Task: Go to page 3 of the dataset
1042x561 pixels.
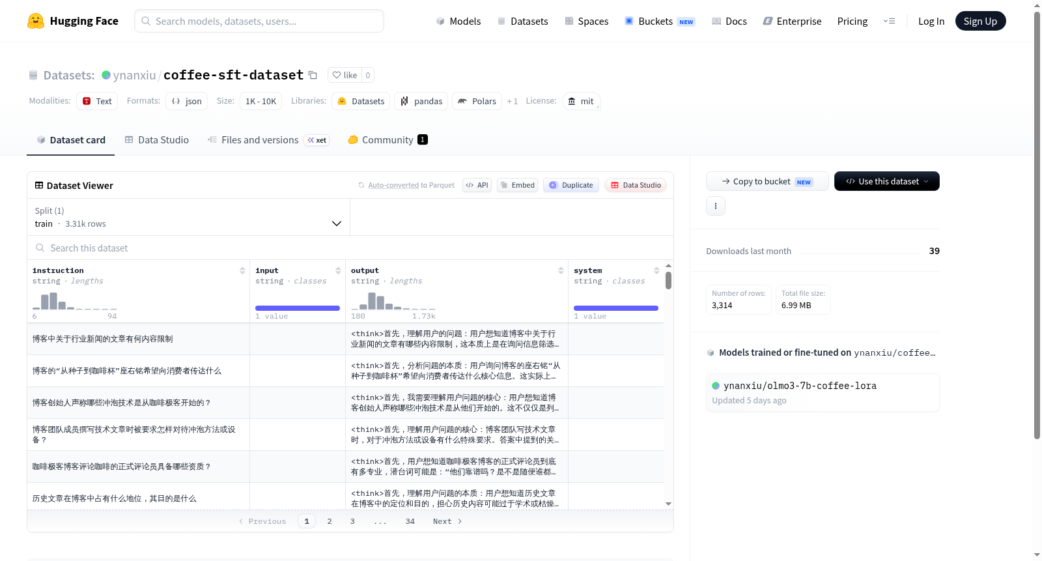Action: tap(352, 521)
